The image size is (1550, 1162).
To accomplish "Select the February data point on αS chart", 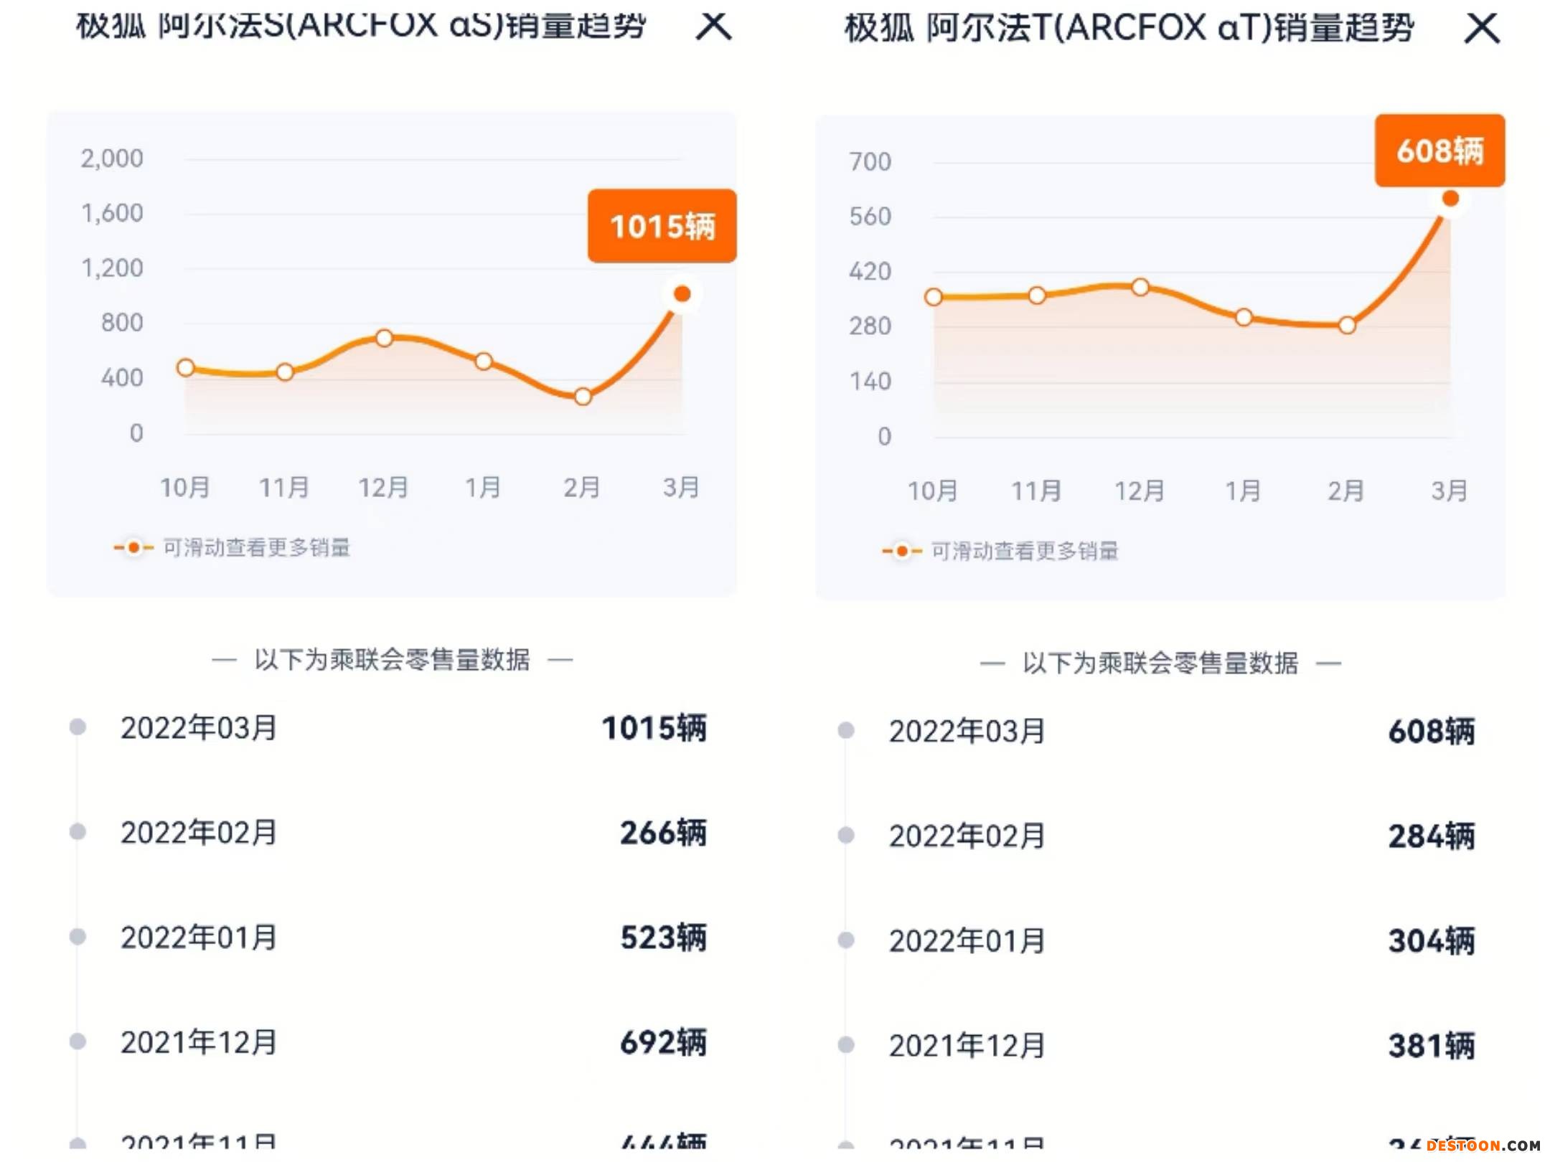I will (583, 397).
